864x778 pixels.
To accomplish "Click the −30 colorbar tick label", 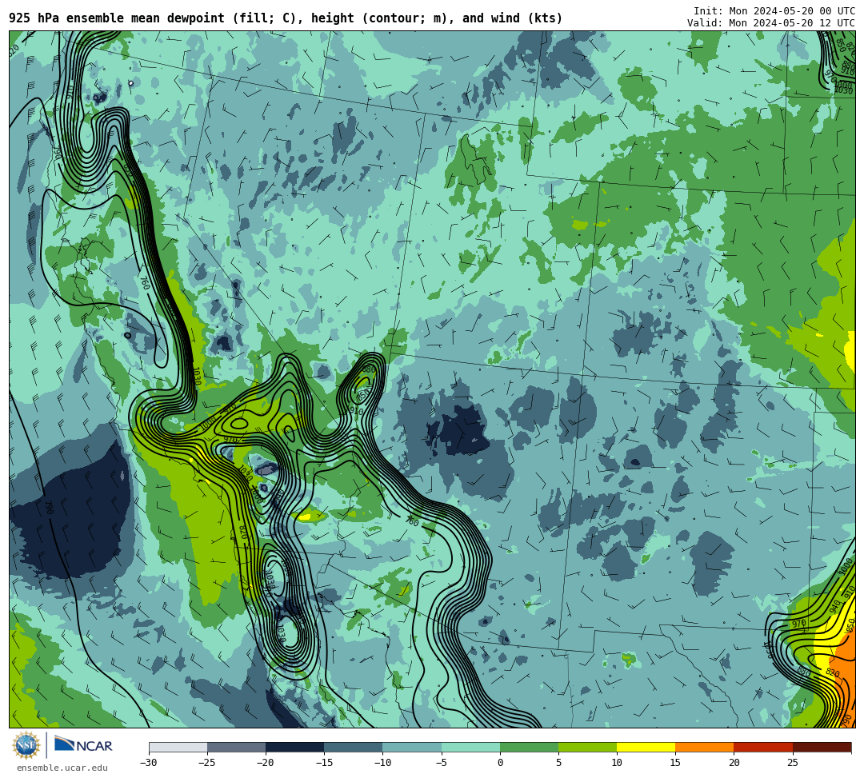I will (x=149, y=763).
